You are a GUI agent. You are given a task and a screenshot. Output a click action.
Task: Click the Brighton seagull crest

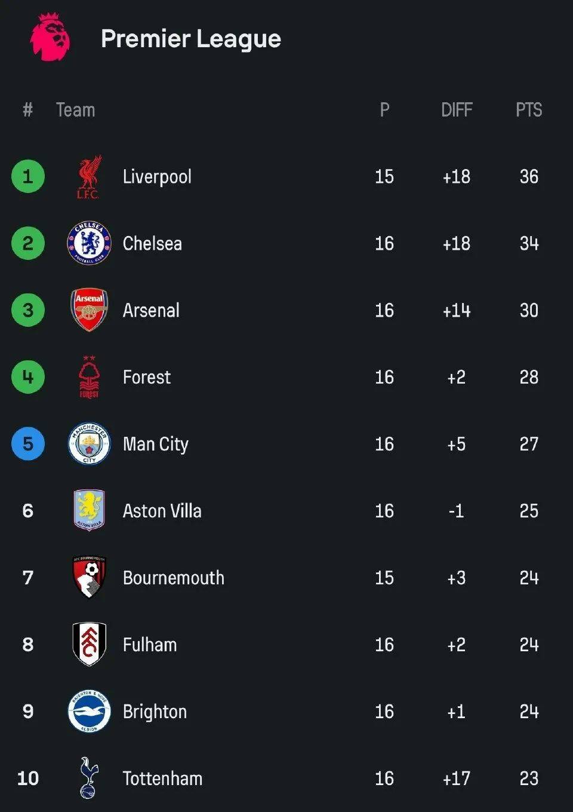pos(89,711)
